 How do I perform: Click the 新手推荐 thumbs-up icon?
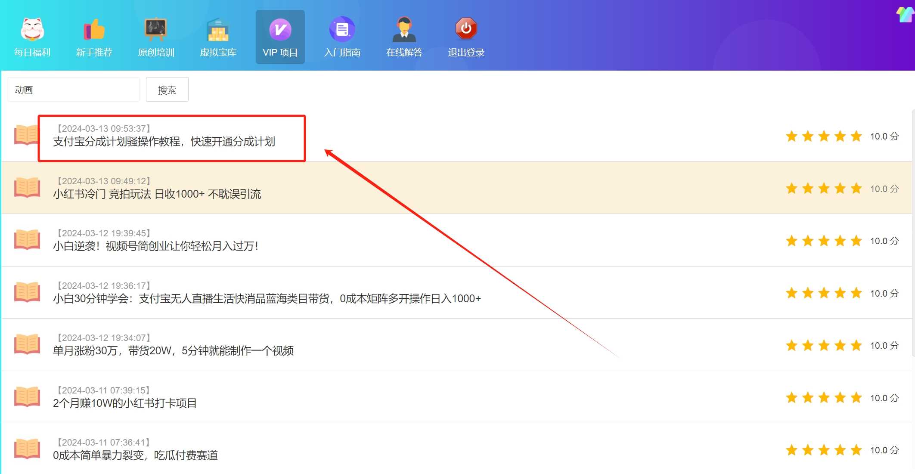point(94,29)
